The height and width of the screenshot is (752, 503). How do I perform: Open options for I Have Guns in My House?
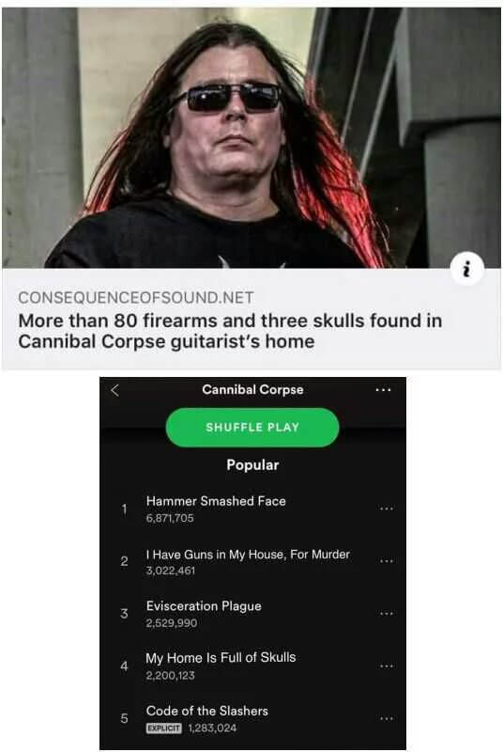[x=387, y=560]
